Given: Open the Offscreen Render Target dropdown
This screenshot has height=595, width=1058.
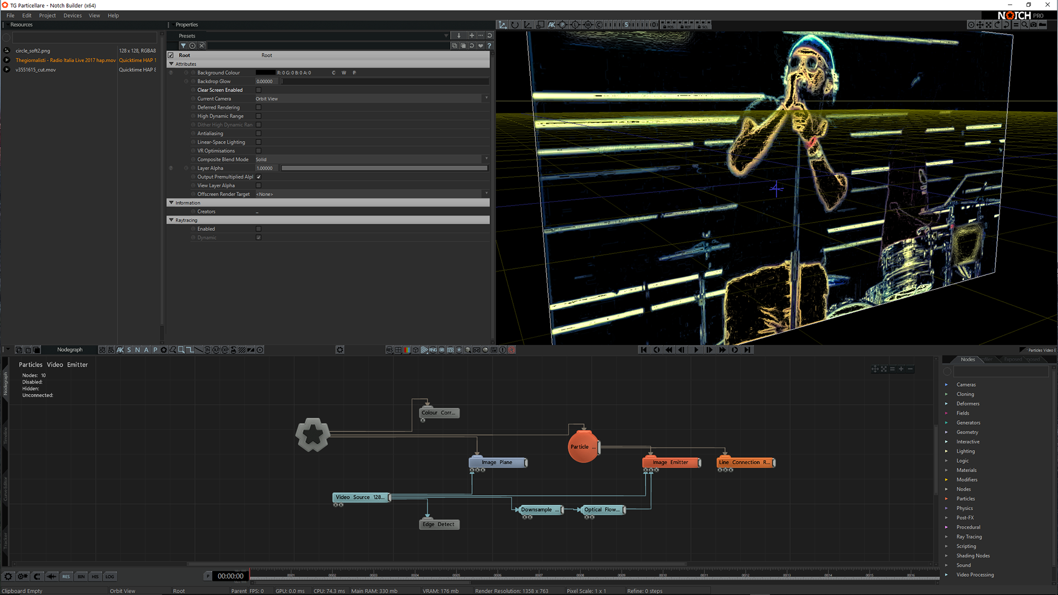Looking at the screenshot, I should coord(371,194).
